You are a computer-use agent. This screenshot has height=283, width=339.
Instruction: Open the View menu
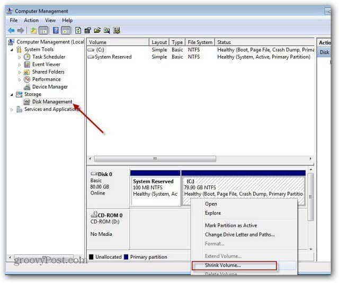(x=50, y=20)
